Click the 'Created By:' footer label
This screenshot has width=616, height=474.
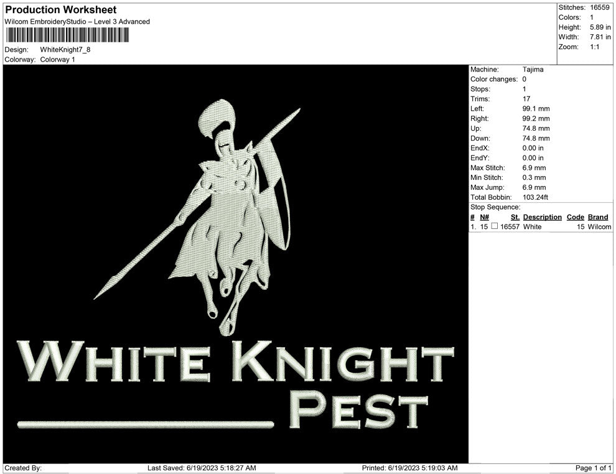(x=23, y=468)
